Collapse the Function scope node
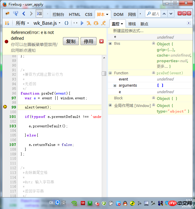The width and height of the screenshot is (195, 209). click(110, 73)
